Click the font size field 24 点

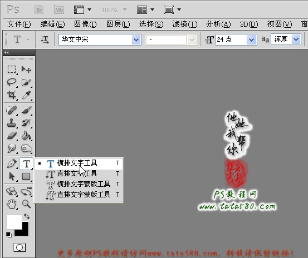coord(231,40)
